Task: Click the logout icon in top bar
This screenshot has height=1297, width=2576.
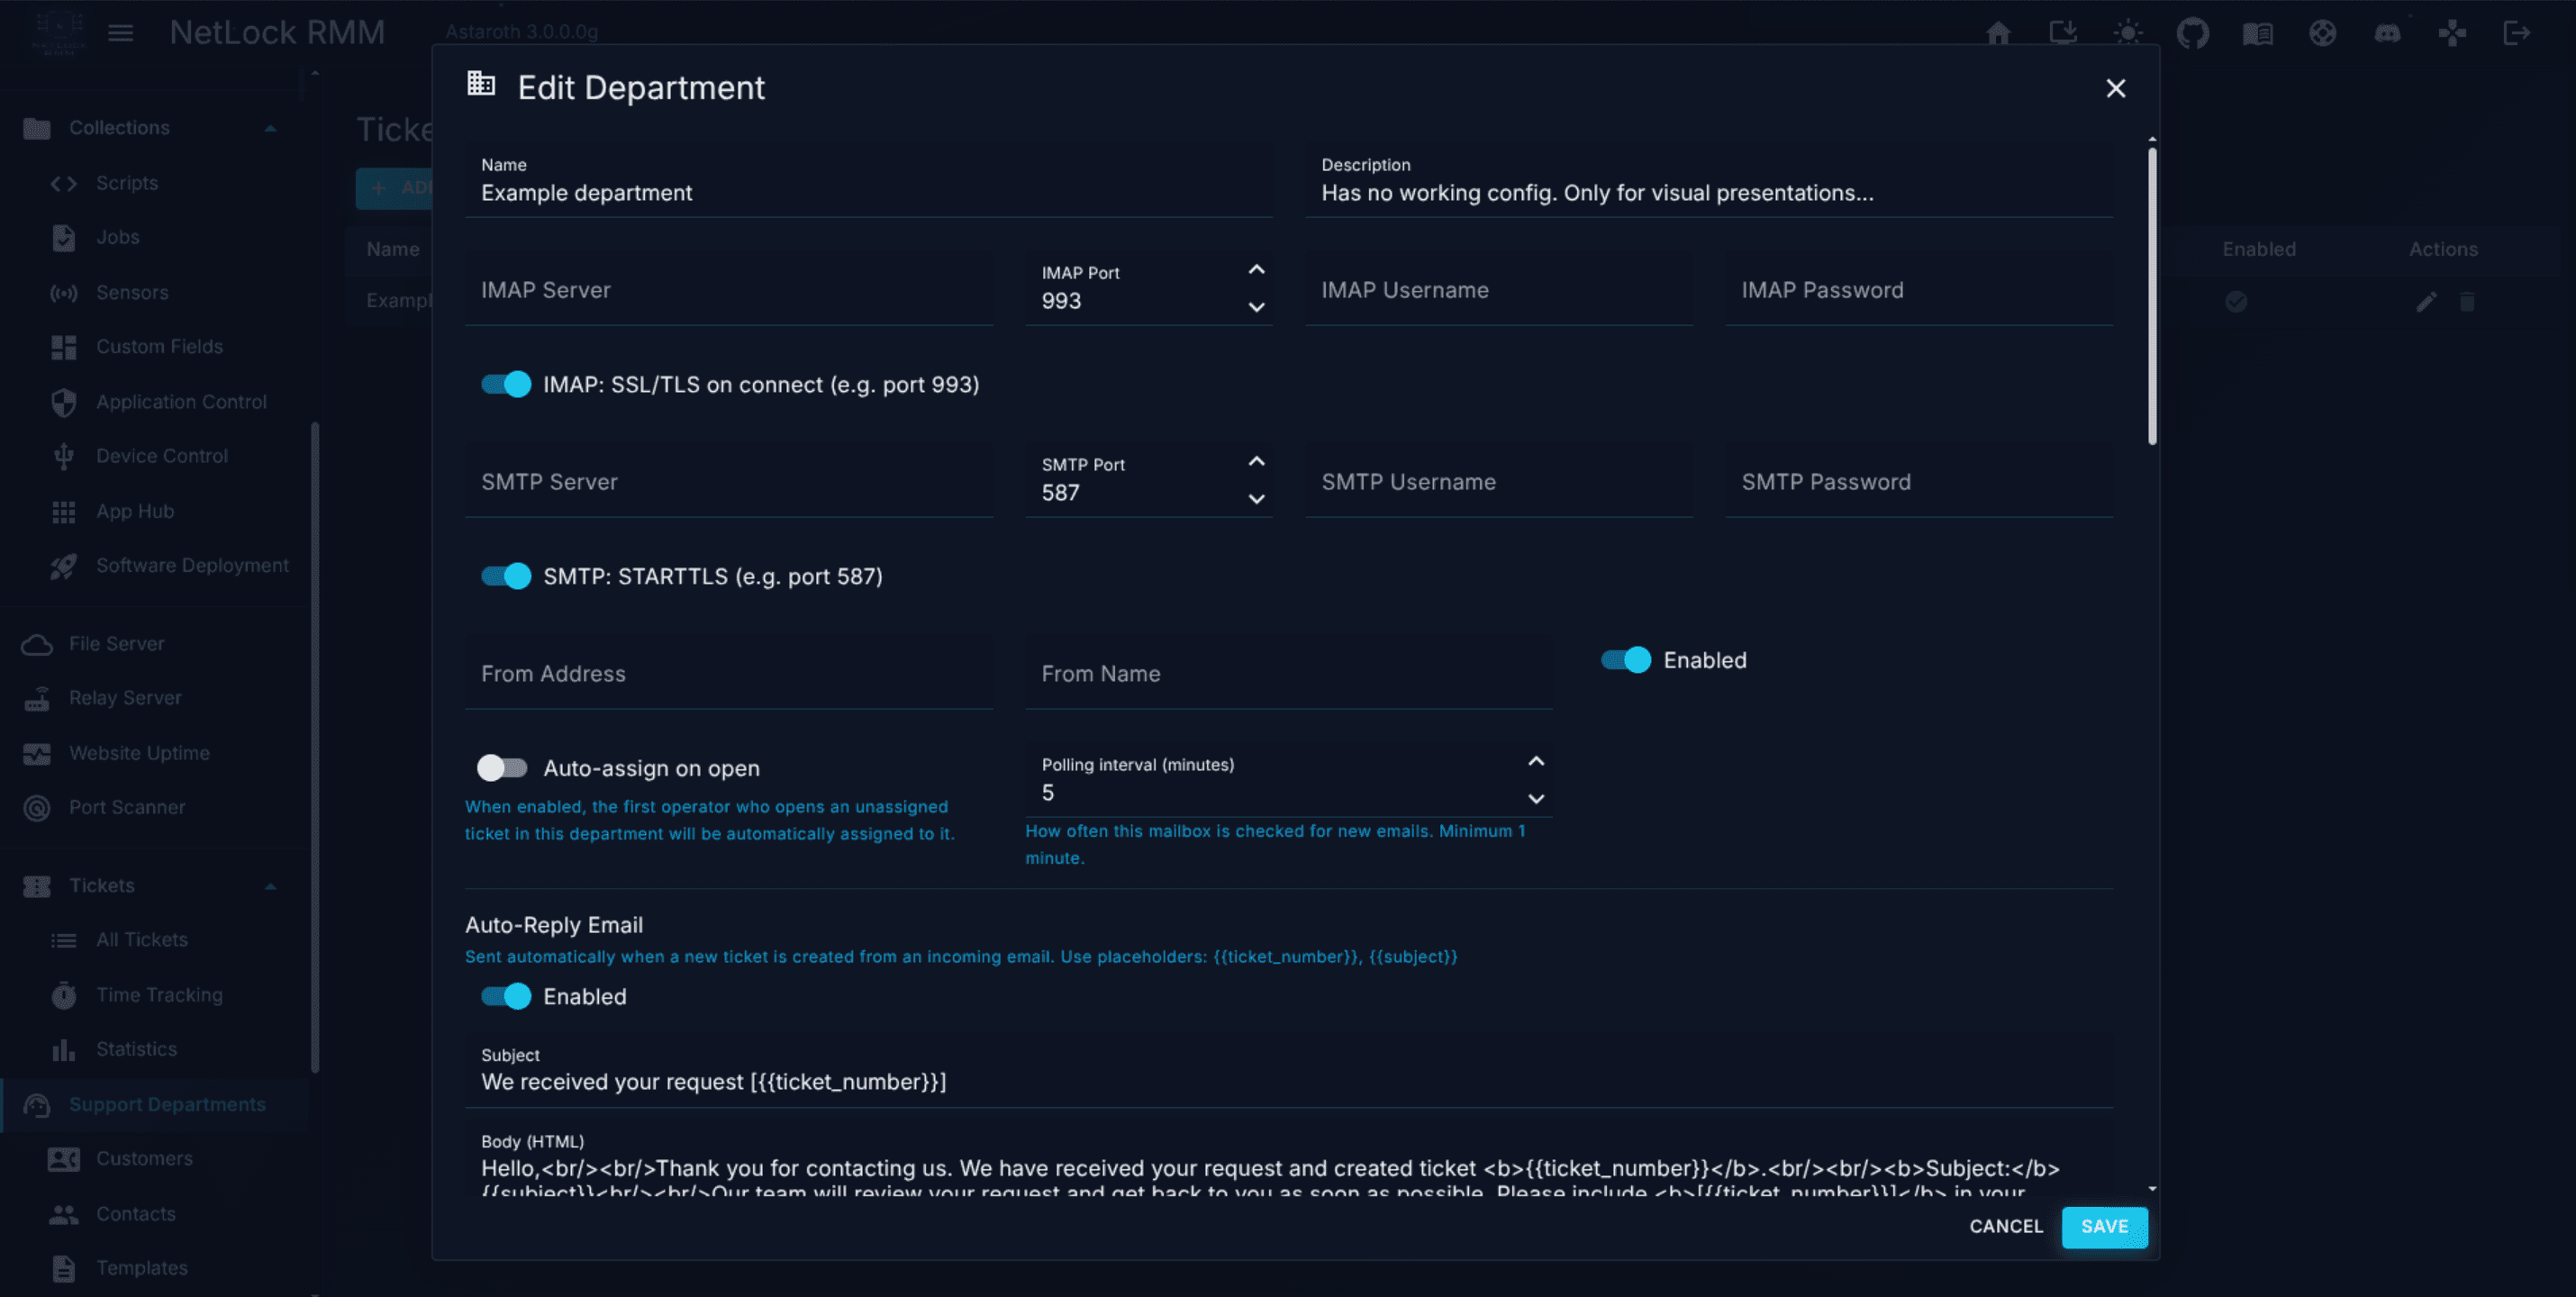Action: coord(2517,33)
